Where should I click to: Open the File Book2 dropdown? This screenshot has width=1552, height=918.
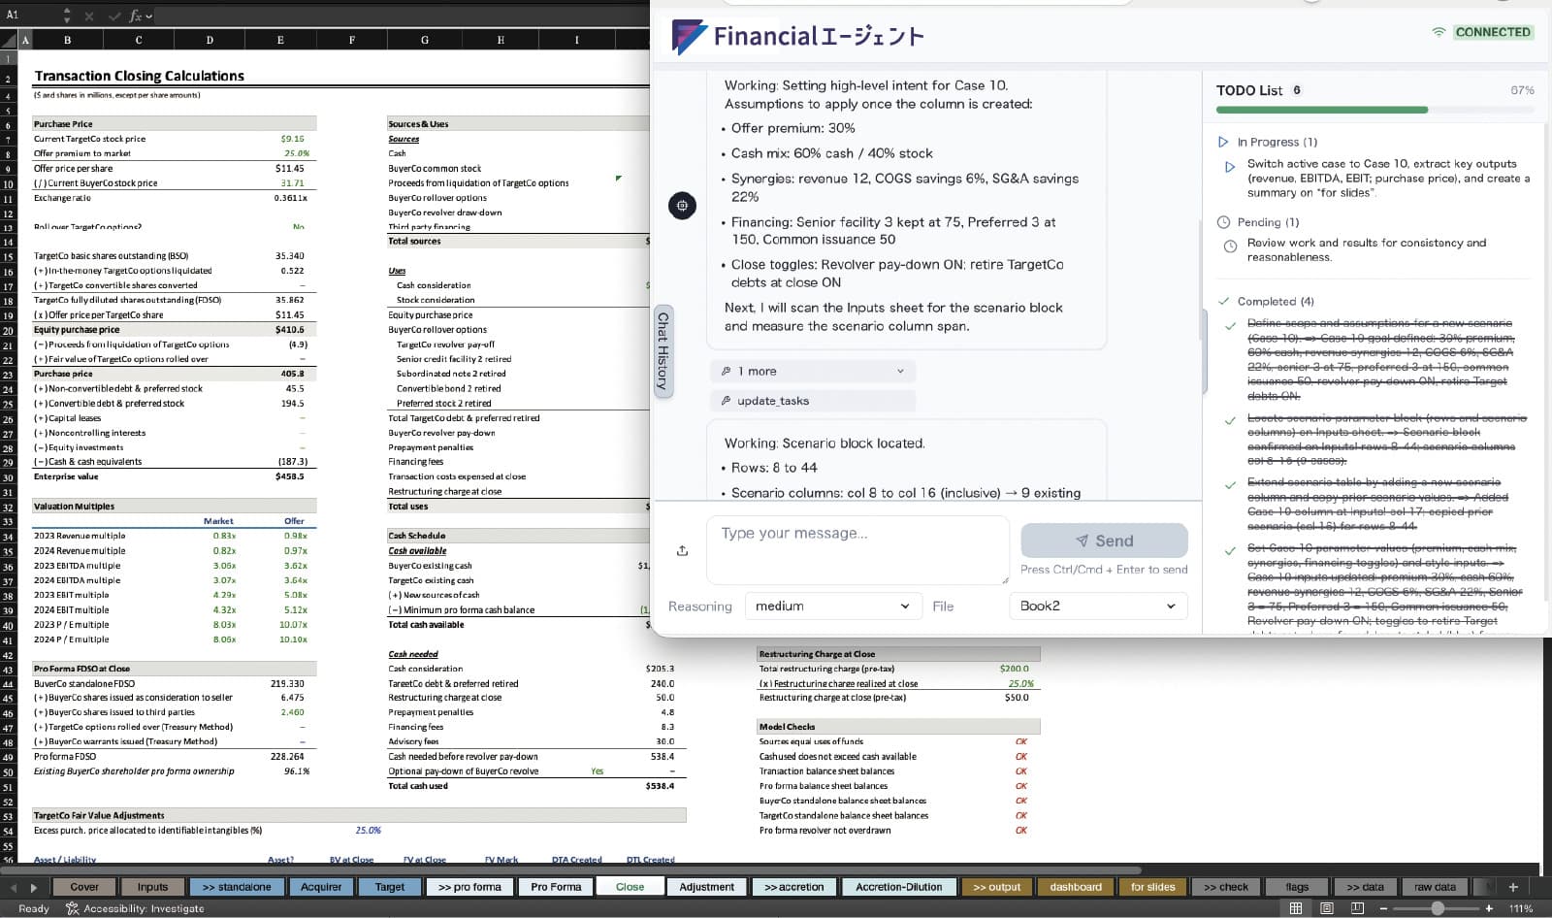1098,606
